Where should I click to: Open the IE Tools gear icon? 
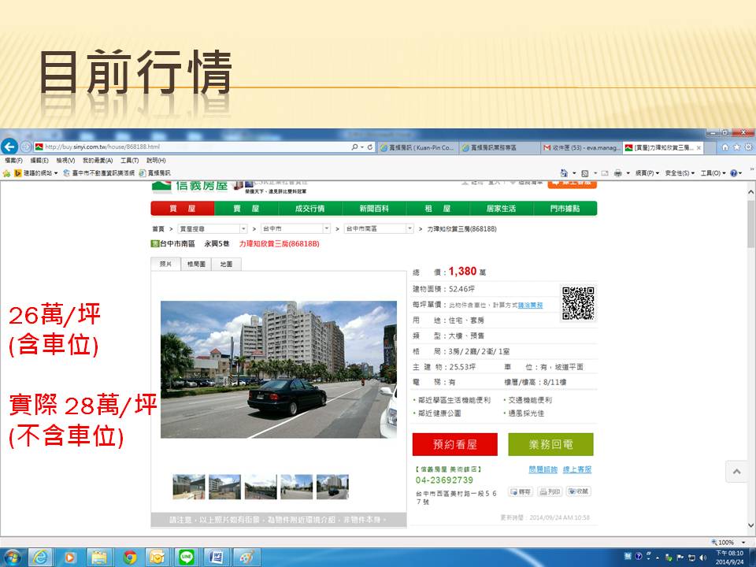click(x=748, y=147)
